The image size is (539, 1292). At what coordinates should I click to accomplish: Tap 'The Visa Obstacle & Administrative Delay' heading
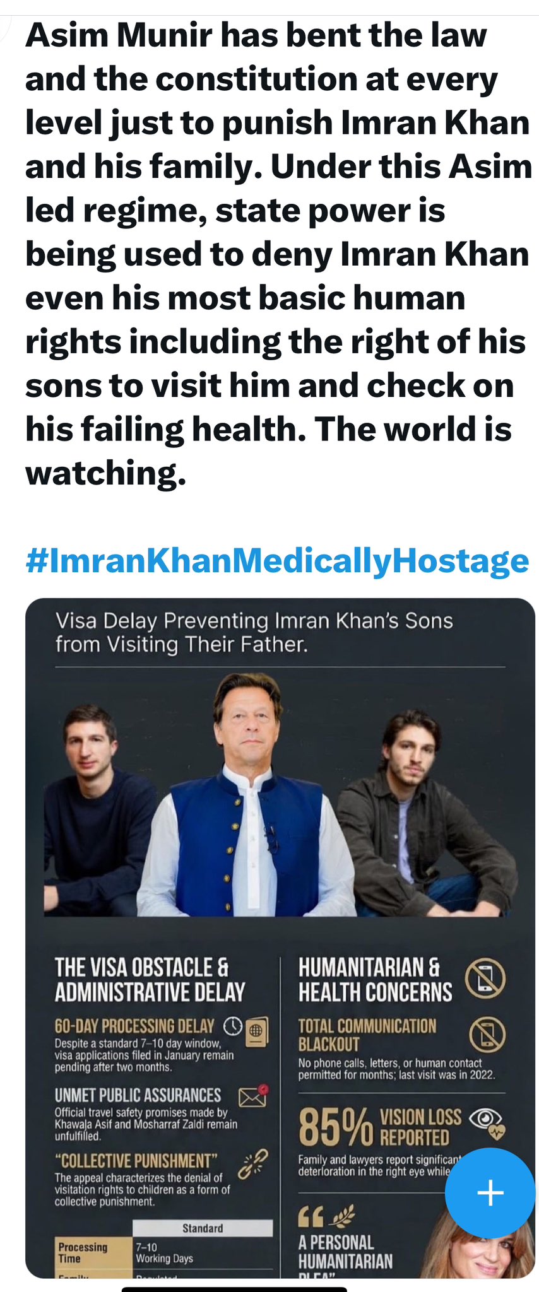point(150,979)
